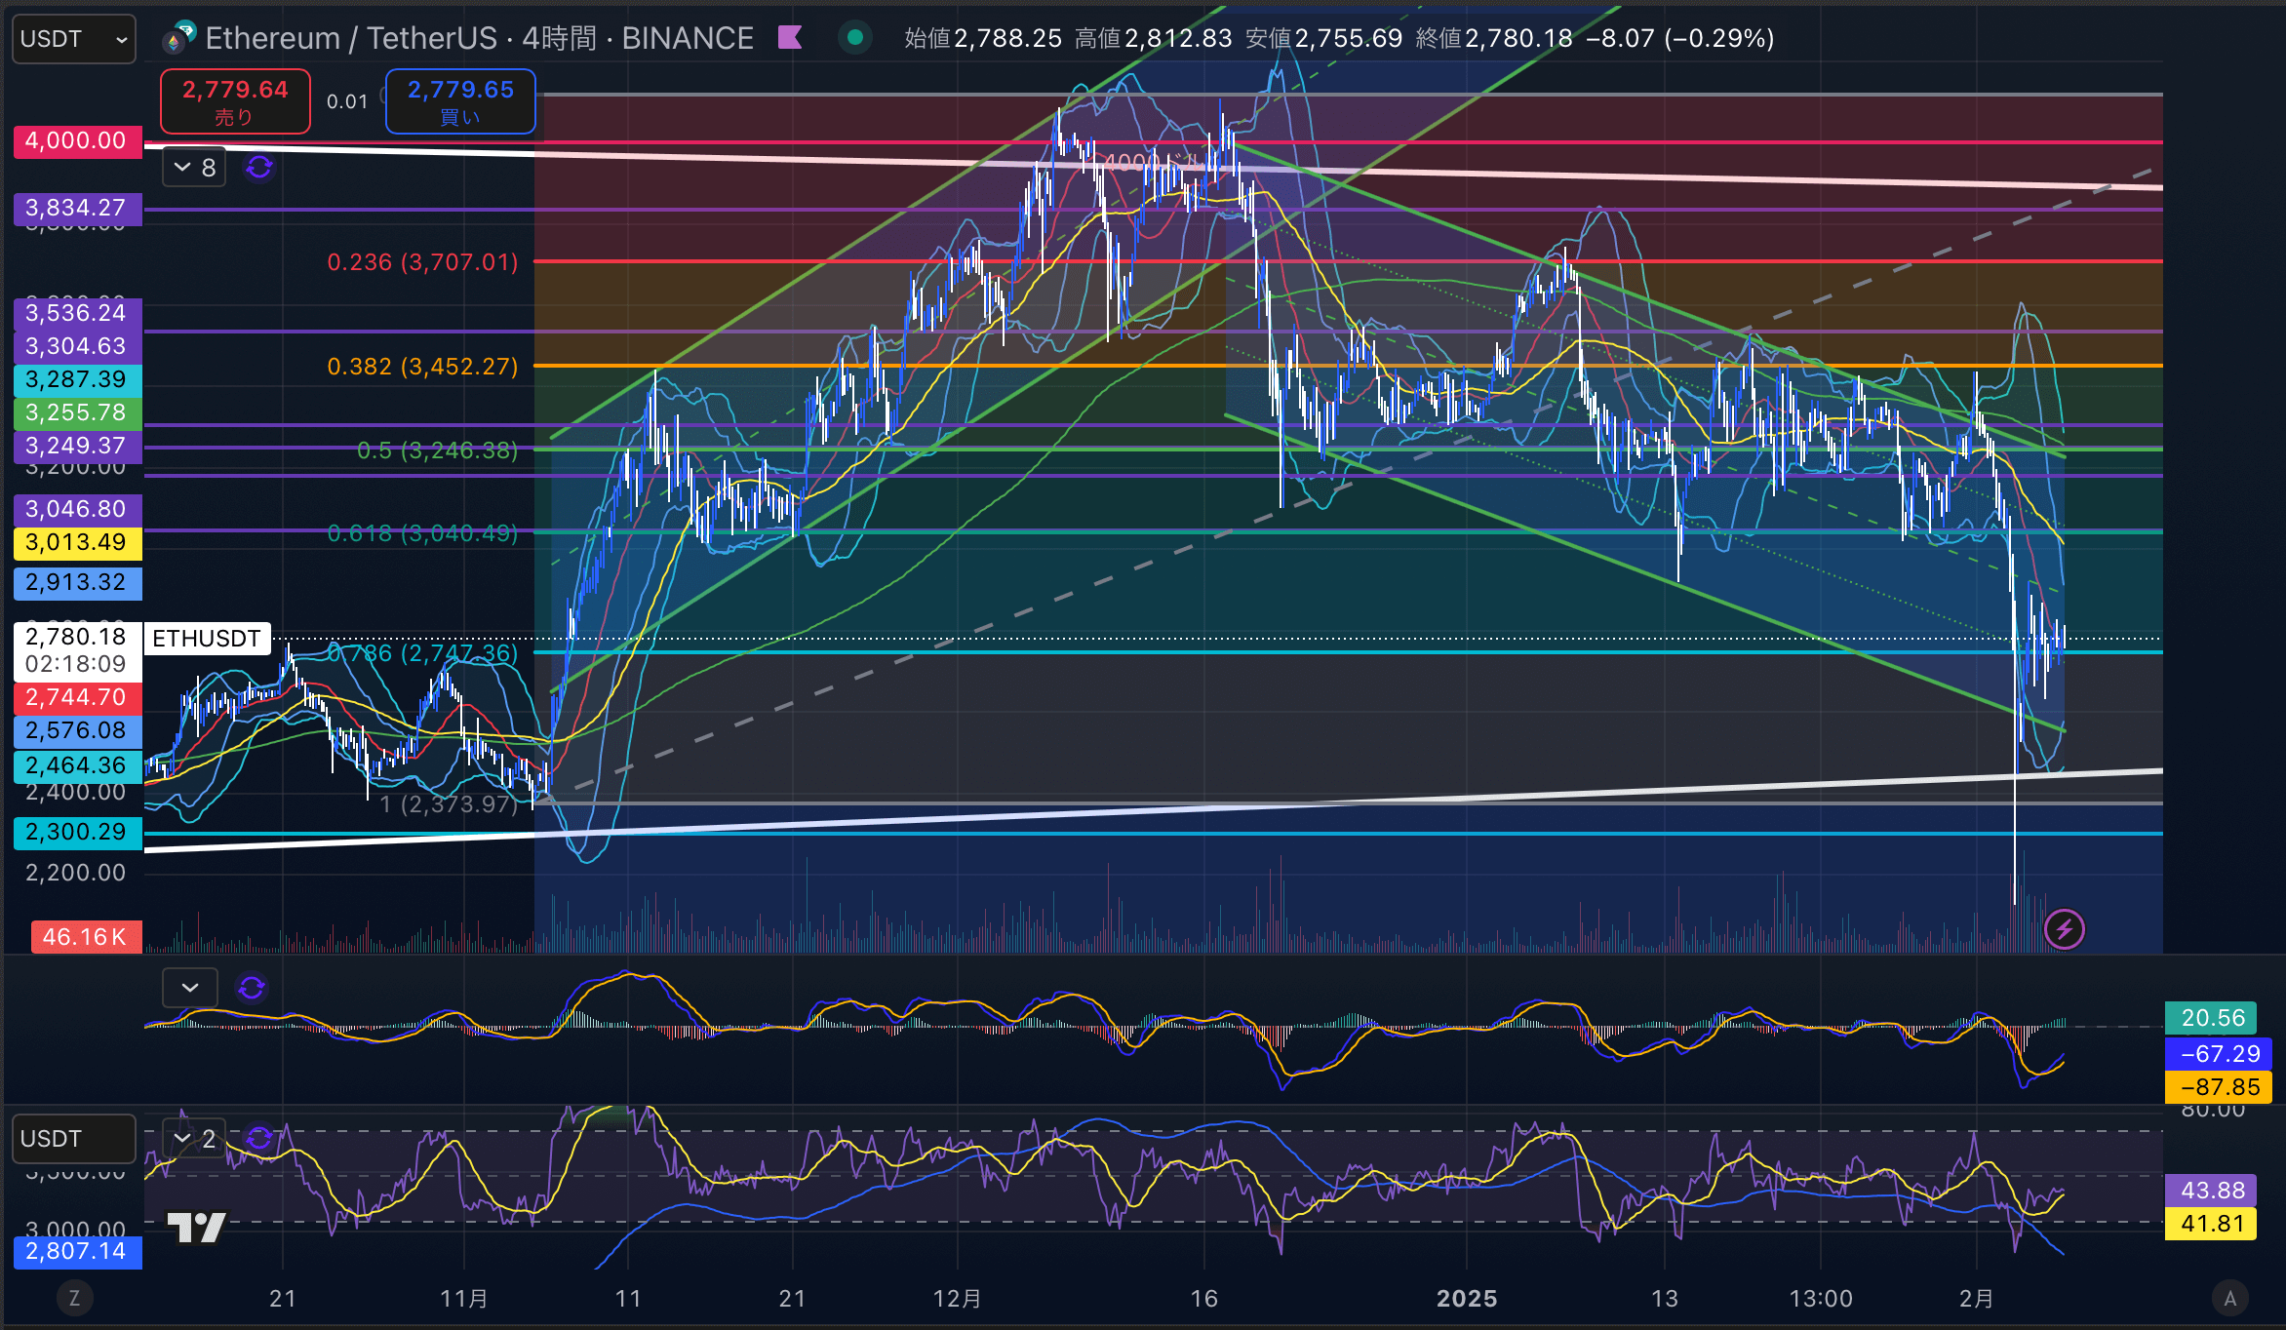The width and height of the screenshot is (2286, 1330).
Task: Click the Z timezone button
Action: pyautogui.click(x=74, y=1298)
